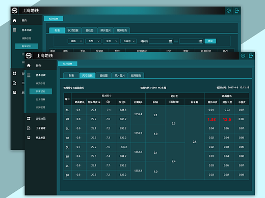Click the start date field in back window

[161, 41]
